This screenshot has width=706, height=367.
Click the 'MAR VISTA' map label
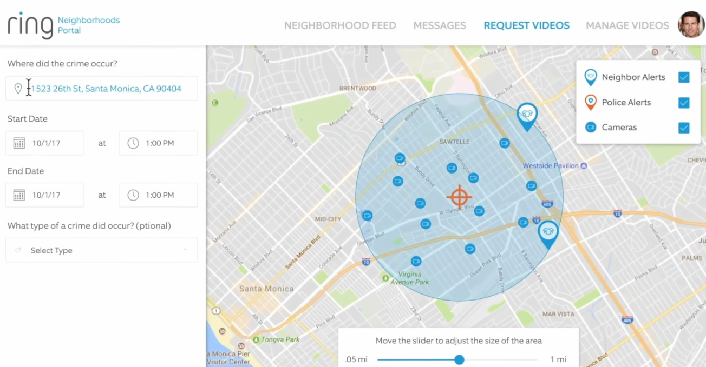click(x=559, y=314)
